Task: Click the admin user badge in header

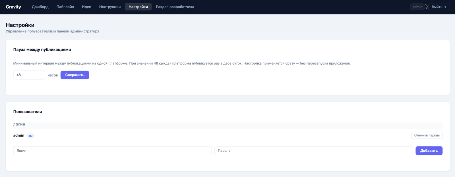Action: click(x=417, y=7)
